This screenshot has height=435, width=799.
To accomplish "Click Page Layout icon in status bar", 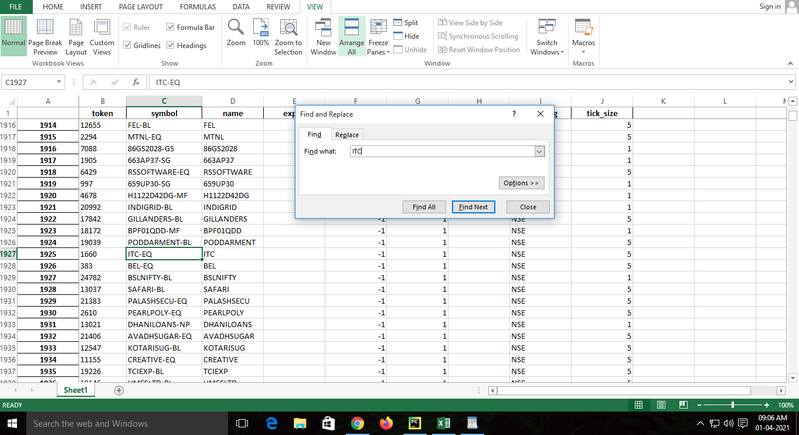I will (661, 405).
